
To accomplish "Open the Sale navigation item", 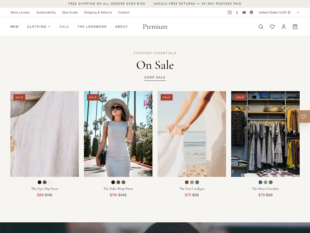I will point(64,27).
